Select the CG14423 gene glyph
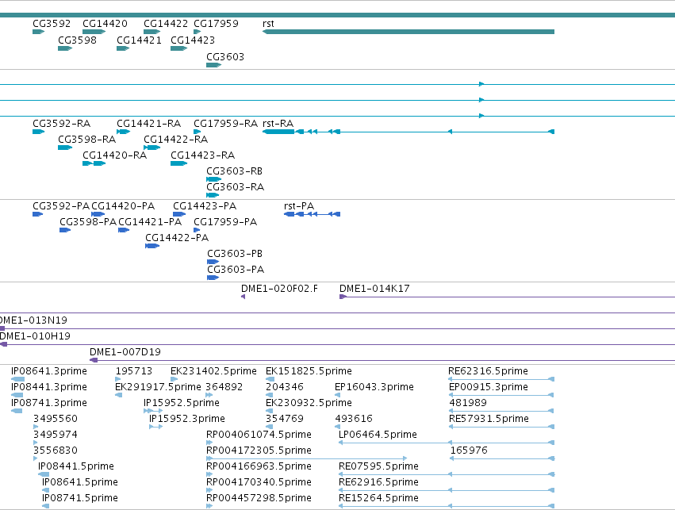Screen dimensions: 675x510 [178, 48]
